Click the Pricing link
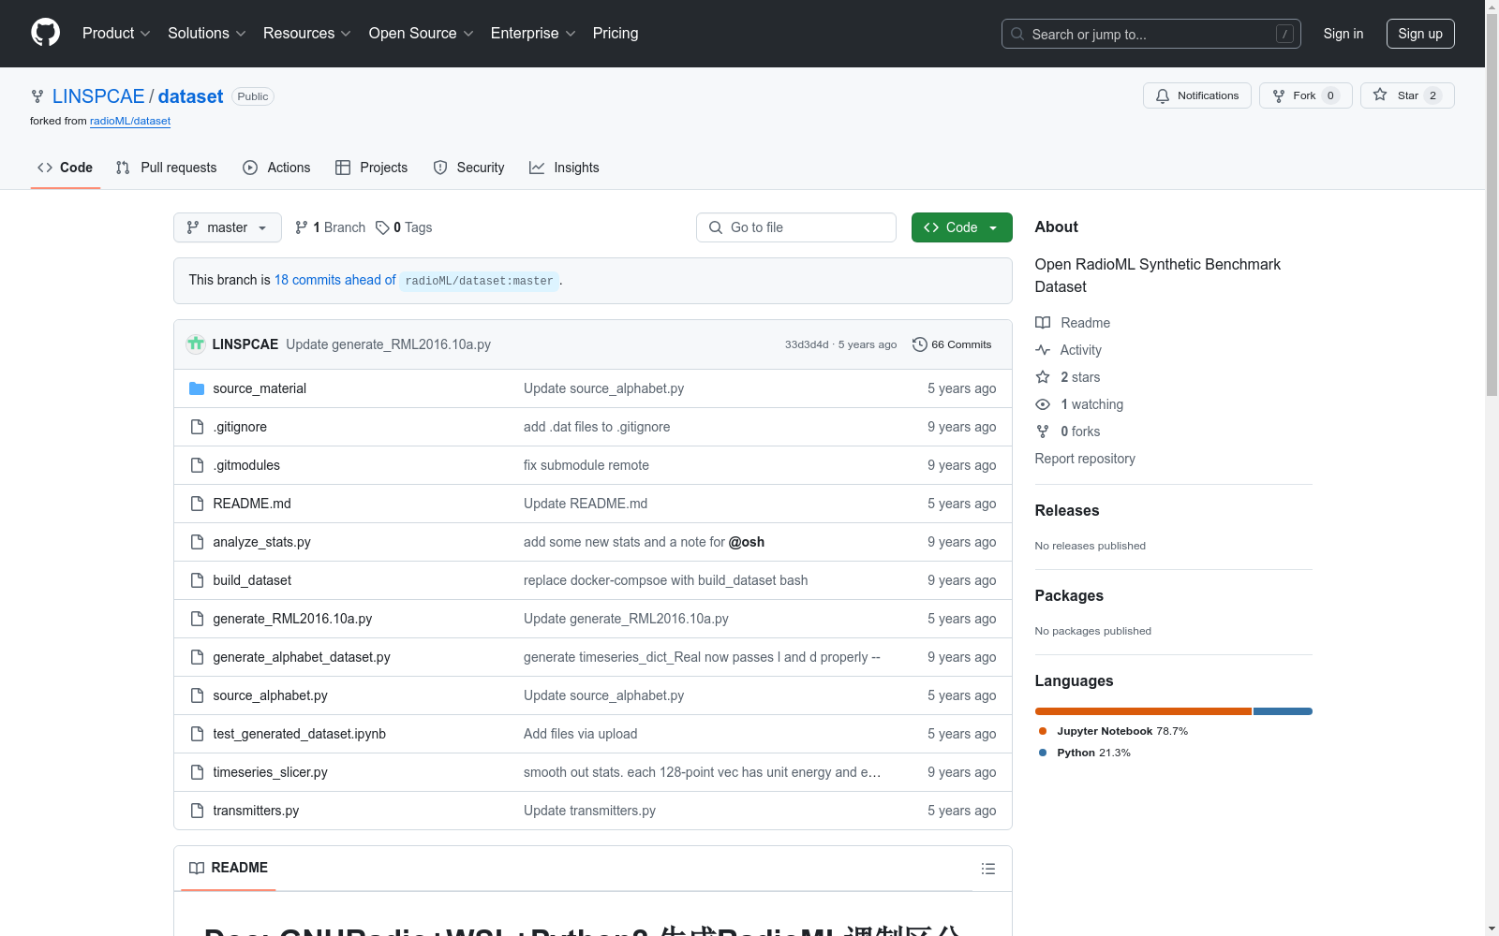 point(616,33)
